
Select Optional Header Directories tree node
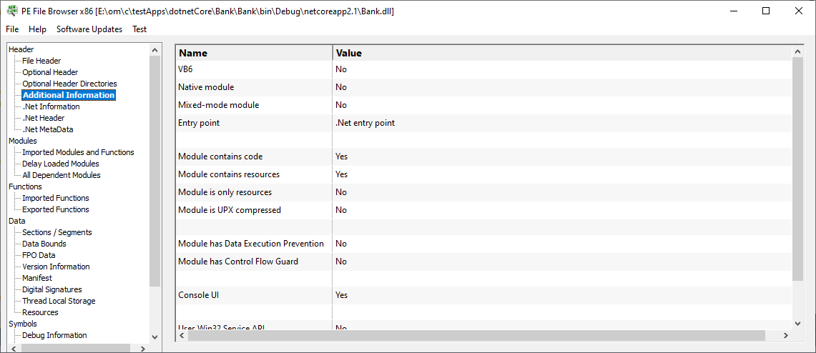[70, 84]
